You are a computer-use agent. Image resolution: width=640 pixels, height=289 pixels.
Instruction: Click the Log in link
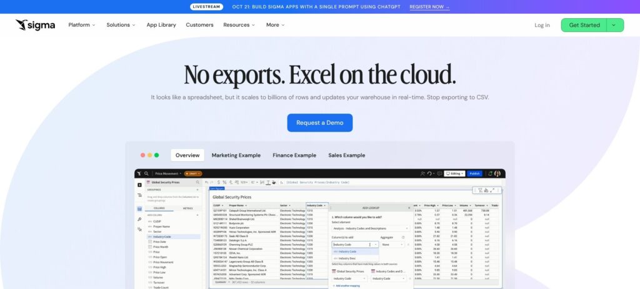(x=542, y=25)
